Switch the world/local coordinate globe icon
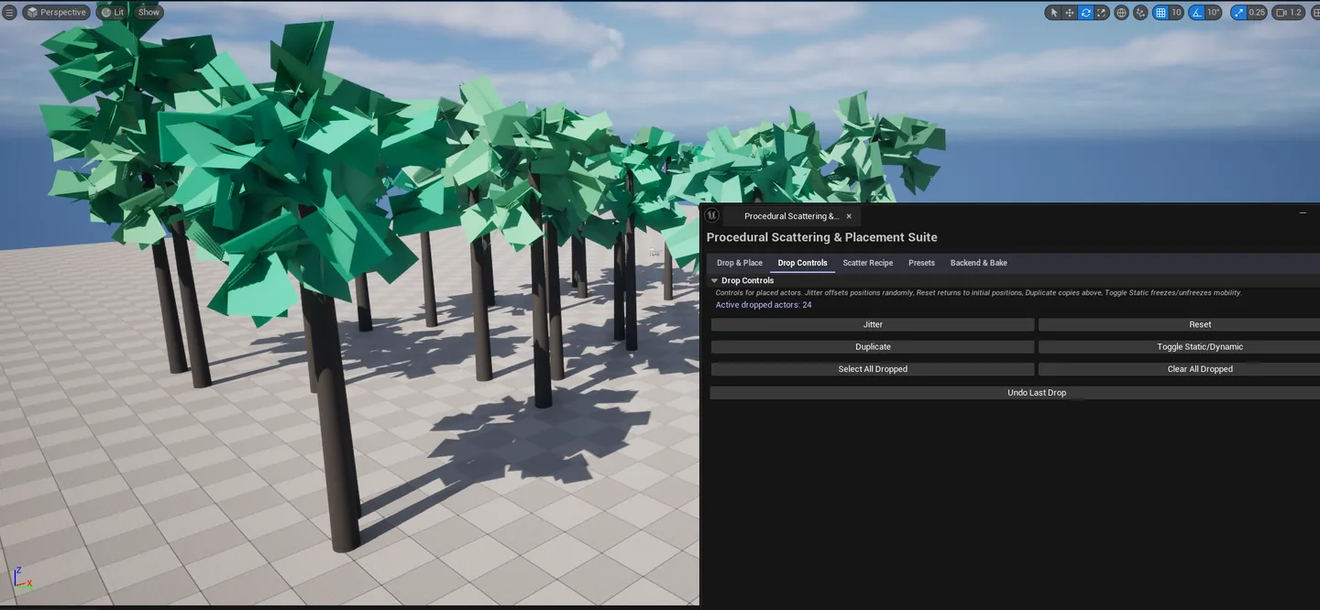 click(x=1121, y=13)
